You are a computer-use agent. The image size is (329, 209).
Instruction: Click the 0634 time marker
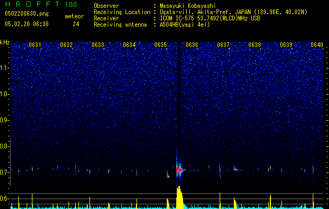pyautogui.click(x=129, y=45)
